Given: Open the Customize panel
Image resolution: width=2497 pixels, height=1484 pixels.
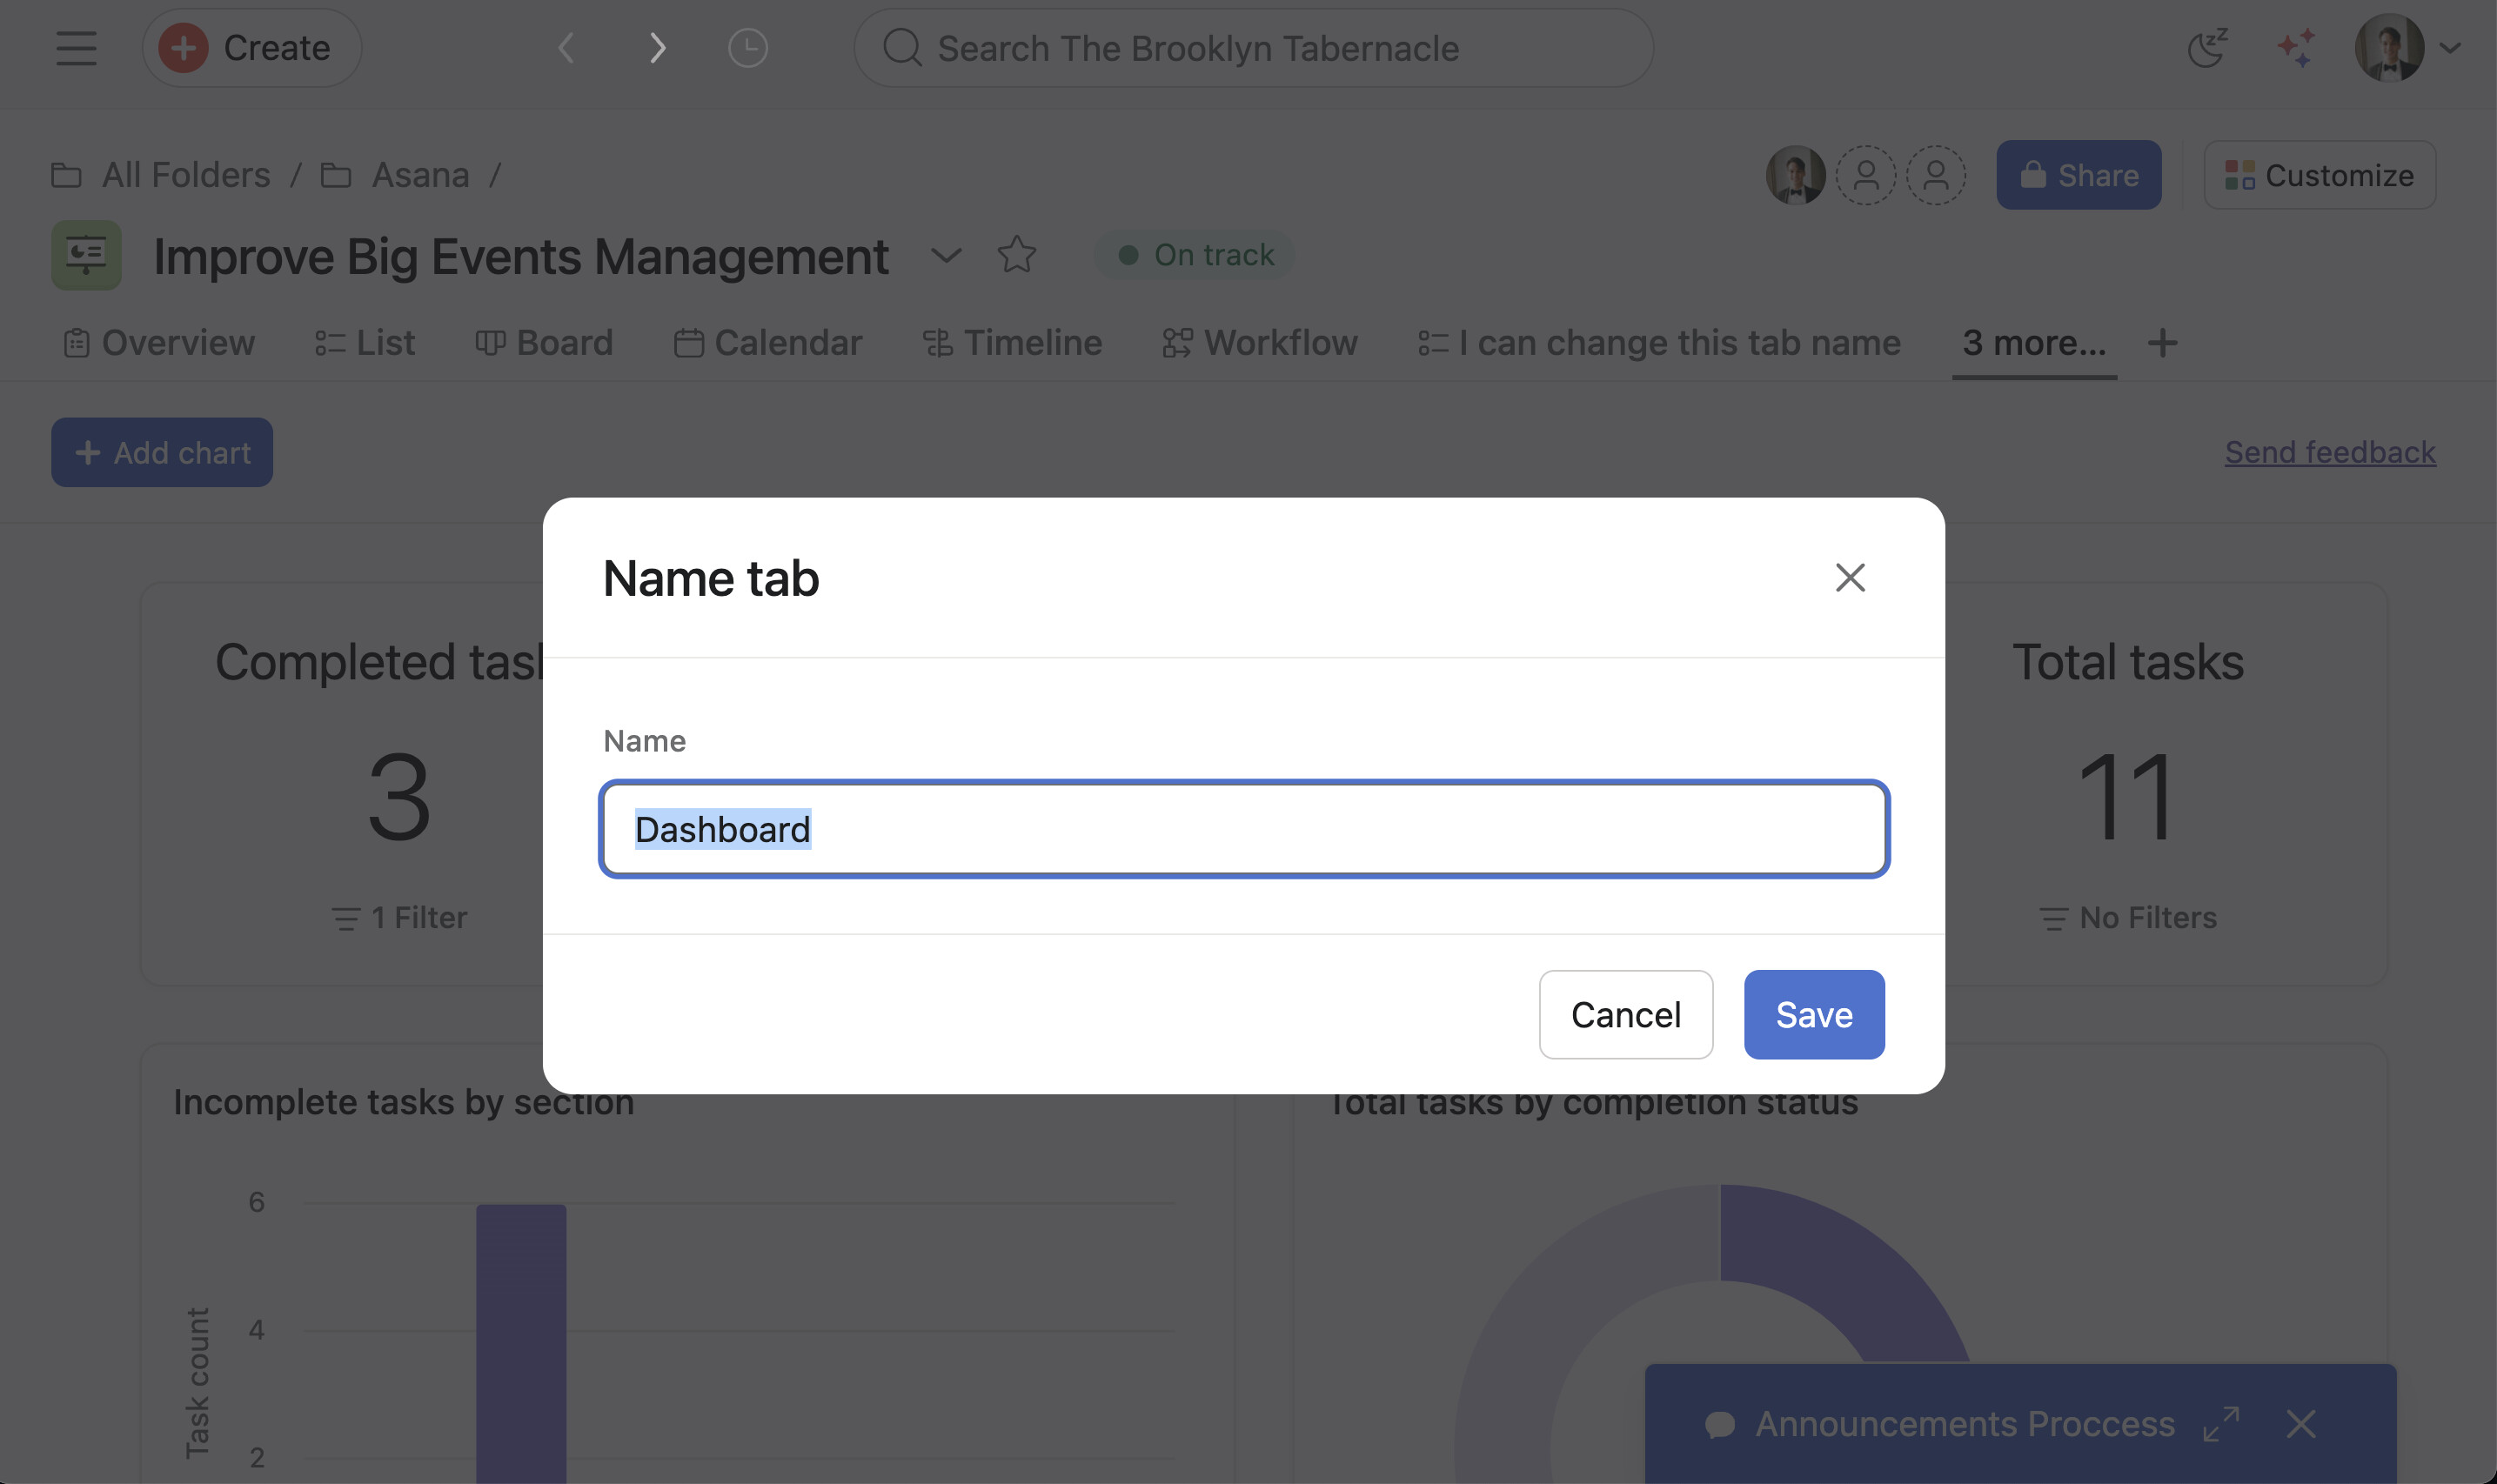Looking at the screenshot, I should [x=2319, y=175].
